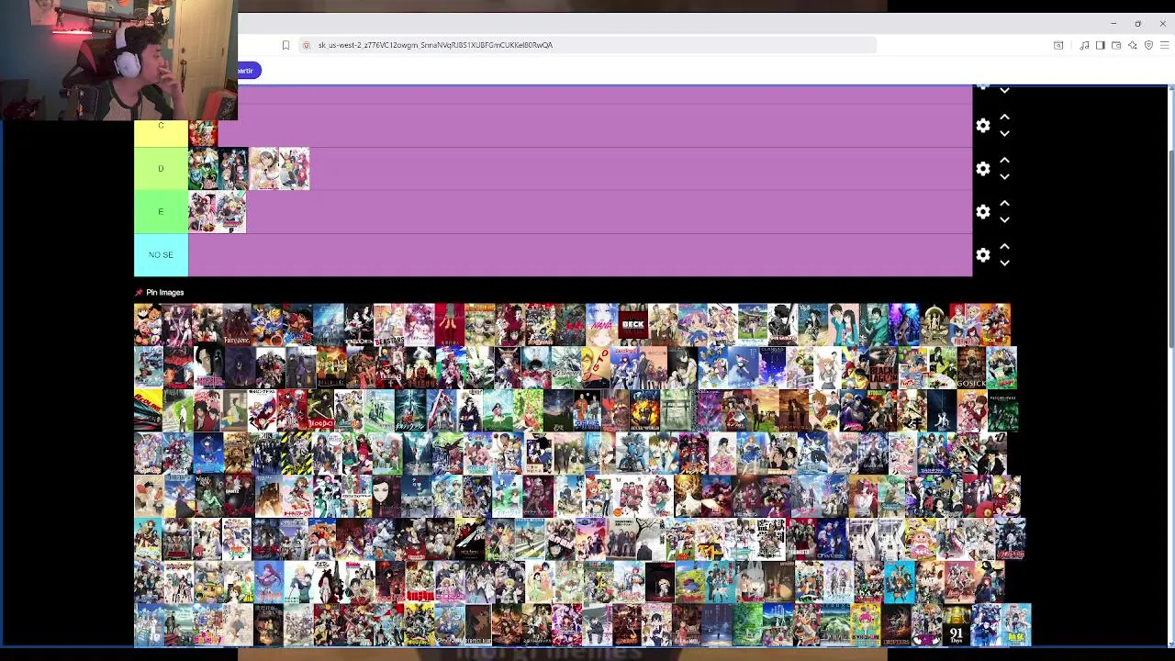Pick the Black Lagoon poster thumbnail
The height and width of the screenshot is (661, 1175).
[883, 367]
